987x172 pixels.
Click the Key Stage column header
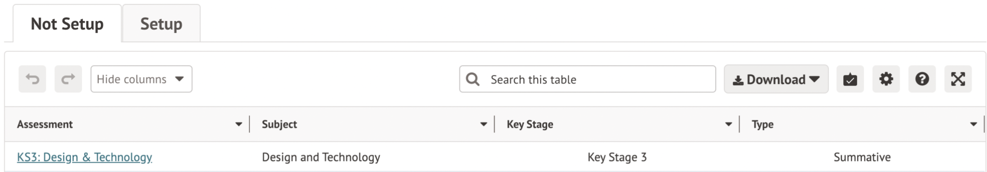pyautogui.click(x=530, y=124)
